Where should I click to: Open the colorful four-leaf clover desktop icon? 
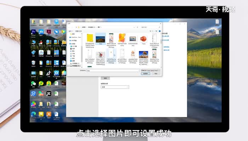pyautogui.click(x=33, y=104)
